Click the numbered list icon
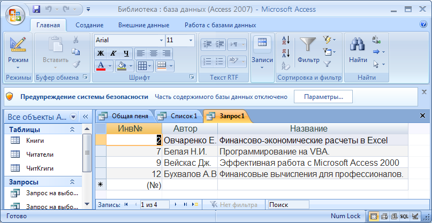Image resolution: width=432 pixels, height=223 pixels. (208, 61)
